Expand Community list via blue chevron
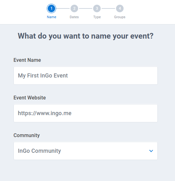This screenshot has width=175, height=181. [151, 151]
